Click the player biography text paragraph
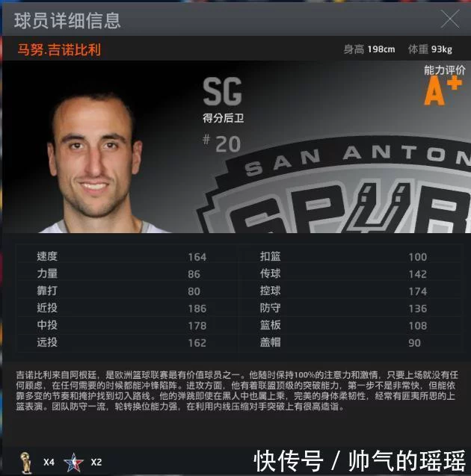The height and width of the screenshot is (476, 471). tap(236, 391)
